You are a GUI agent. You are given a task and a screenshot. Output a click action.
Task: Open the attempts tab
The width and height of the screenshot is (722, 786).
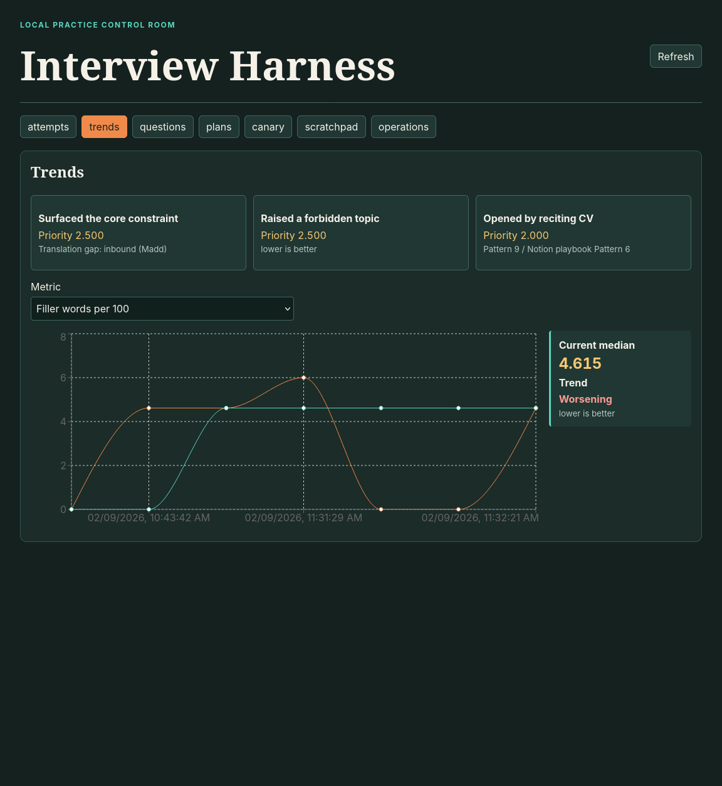click(x=48, y=127)
